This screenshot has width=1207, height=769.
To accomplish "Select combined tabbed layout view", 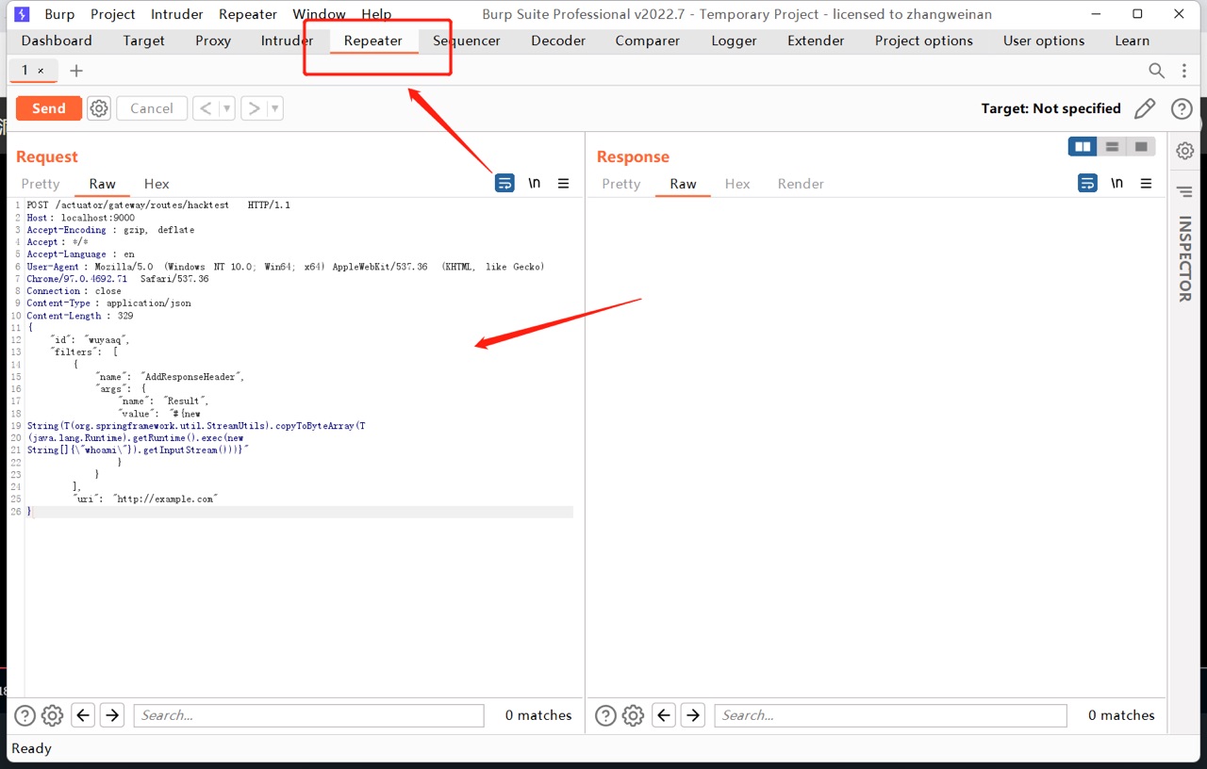I will tap(1141, 146).
